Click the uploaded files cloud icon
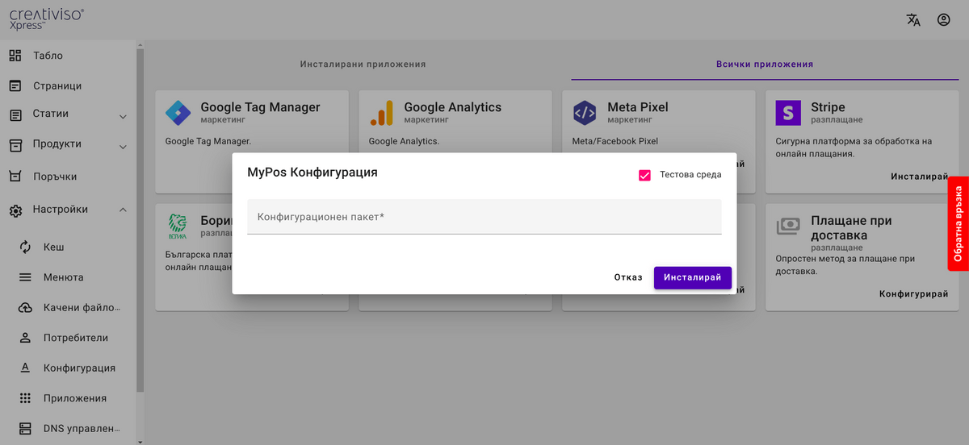 pos(25,308)
